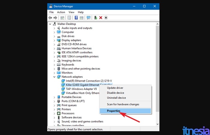The image size is (210, 135).
Task: Click the Processors chip icon
Action: [x=59, y=113]
